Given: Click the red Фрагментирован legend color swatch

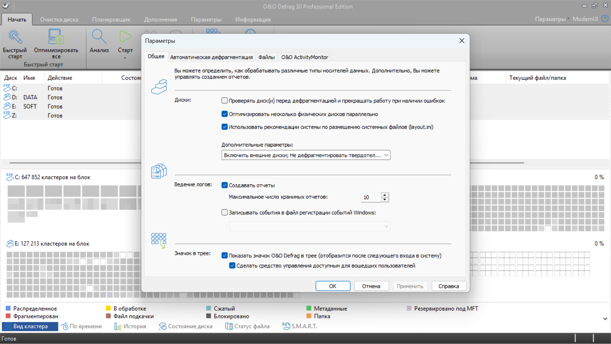Looking at the screenshot, I should (x=9, y=316).
